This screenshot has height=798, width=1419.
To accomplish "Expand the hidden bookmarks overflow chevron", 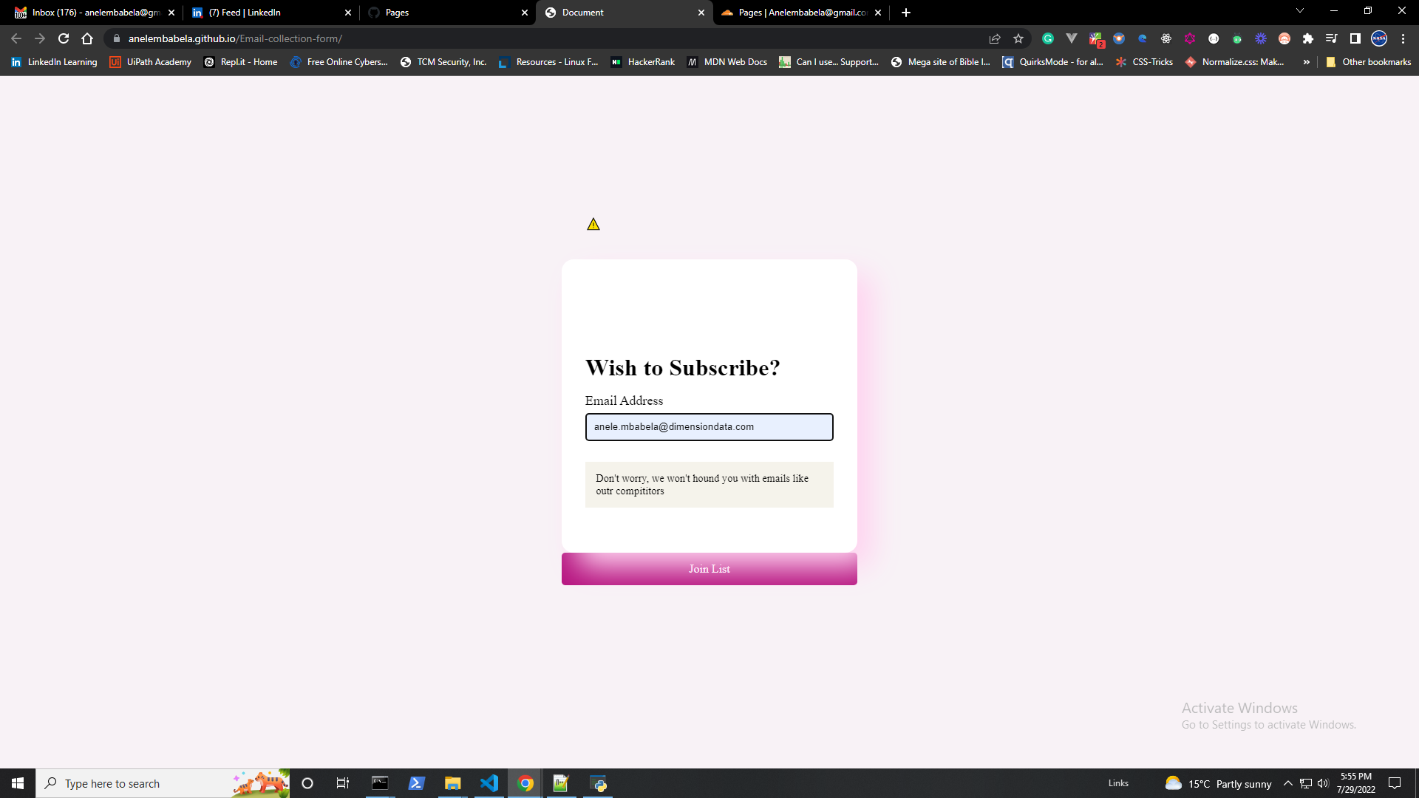I will (1306, 62).
